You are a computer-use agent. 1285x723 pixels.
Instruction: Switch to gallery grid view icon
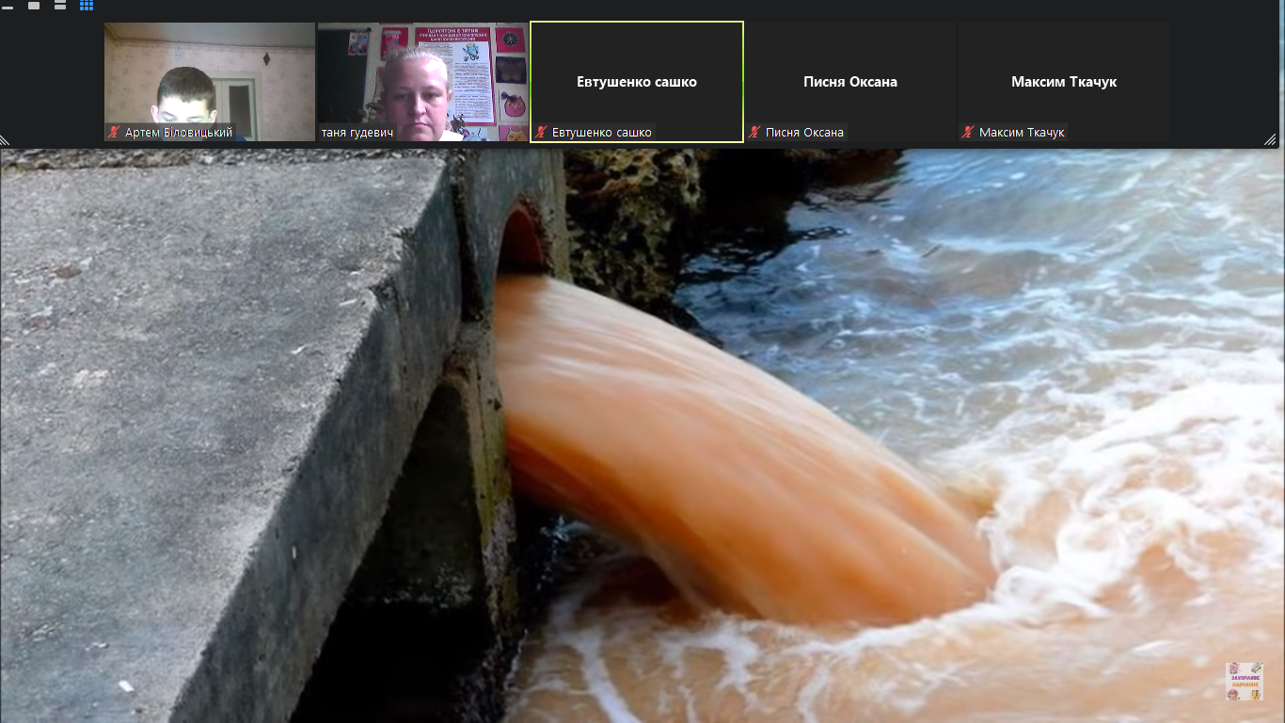click(87, 6)
